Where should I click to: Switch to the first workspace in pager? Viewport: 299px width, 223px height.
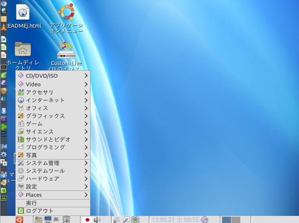point(226,220)
